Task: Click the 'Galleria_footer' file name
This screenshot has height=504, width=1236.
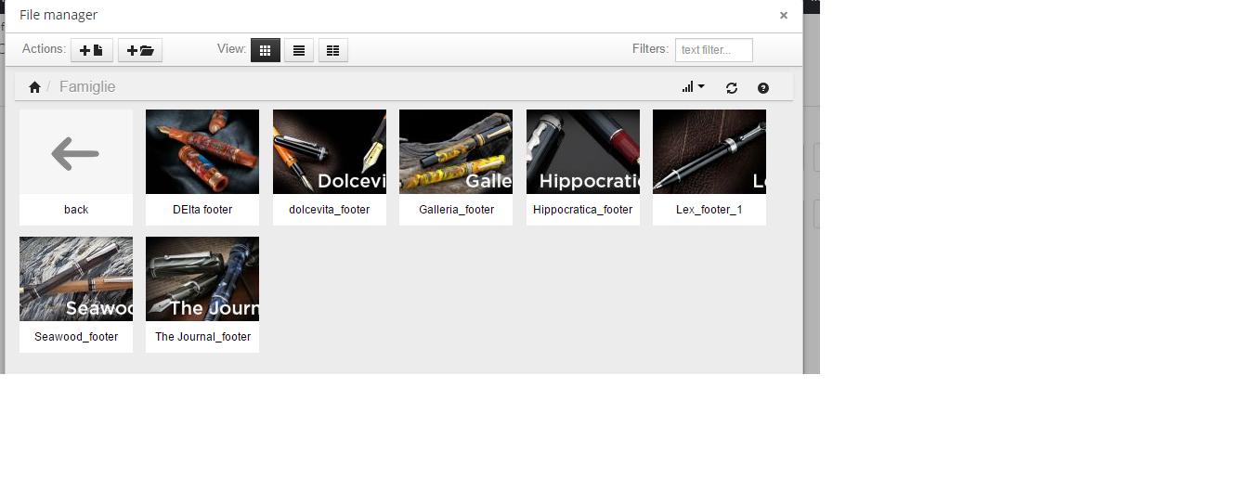Action: click(x=457, y=210)
